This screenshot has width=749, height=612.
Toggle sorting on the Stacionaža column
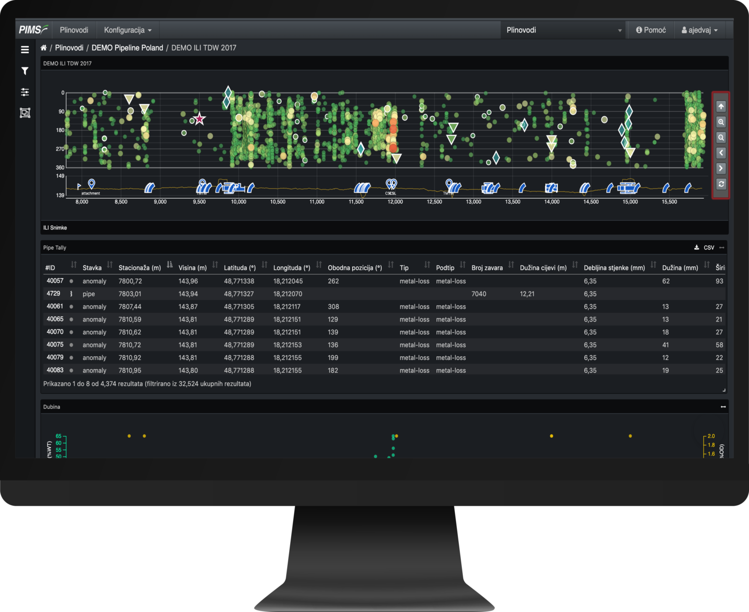coord(169,265)
